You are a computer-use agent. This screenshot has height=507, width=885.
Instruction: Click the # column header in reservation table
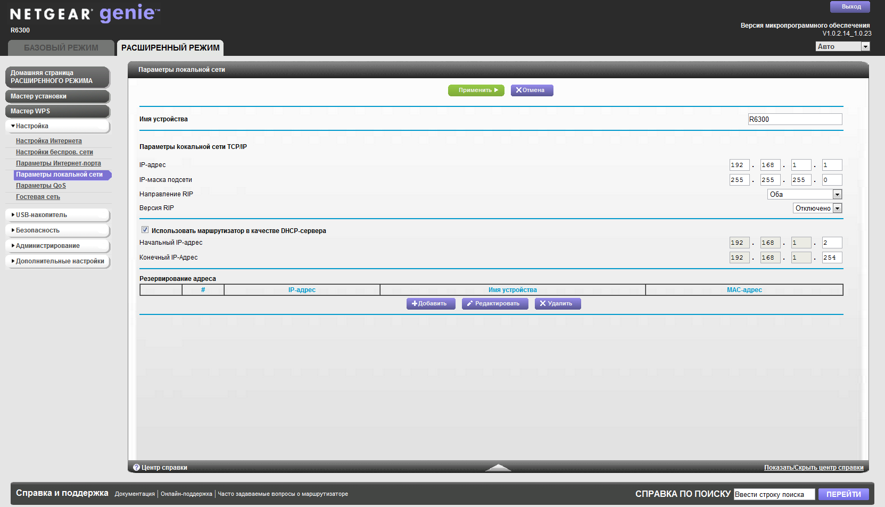tap(203, 290)
